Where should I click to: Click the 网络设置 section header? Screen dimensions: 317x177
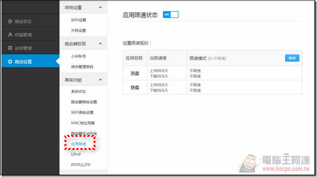83,7
